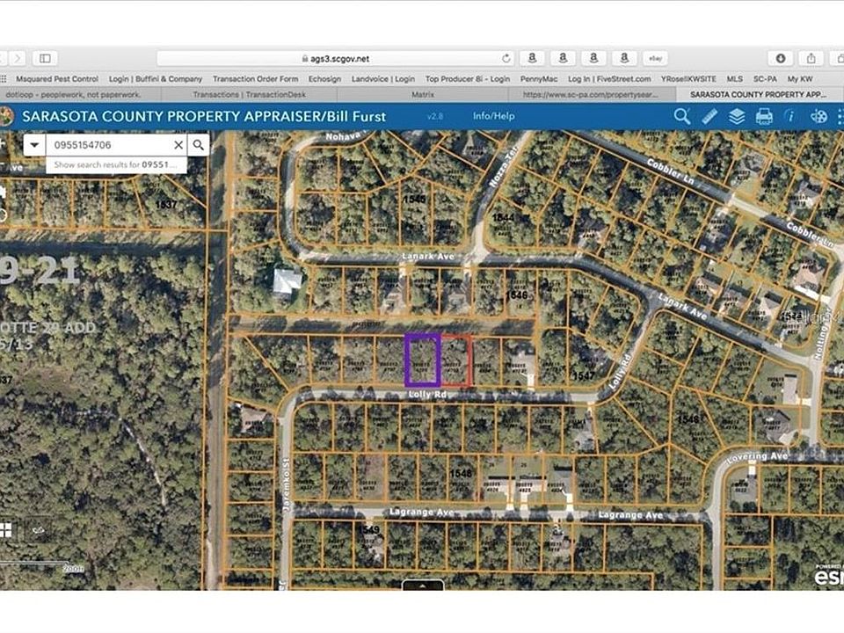Open Log In | FiveStreet.com bookmark
Screen dimensions: 844x633
coord(609,78)
